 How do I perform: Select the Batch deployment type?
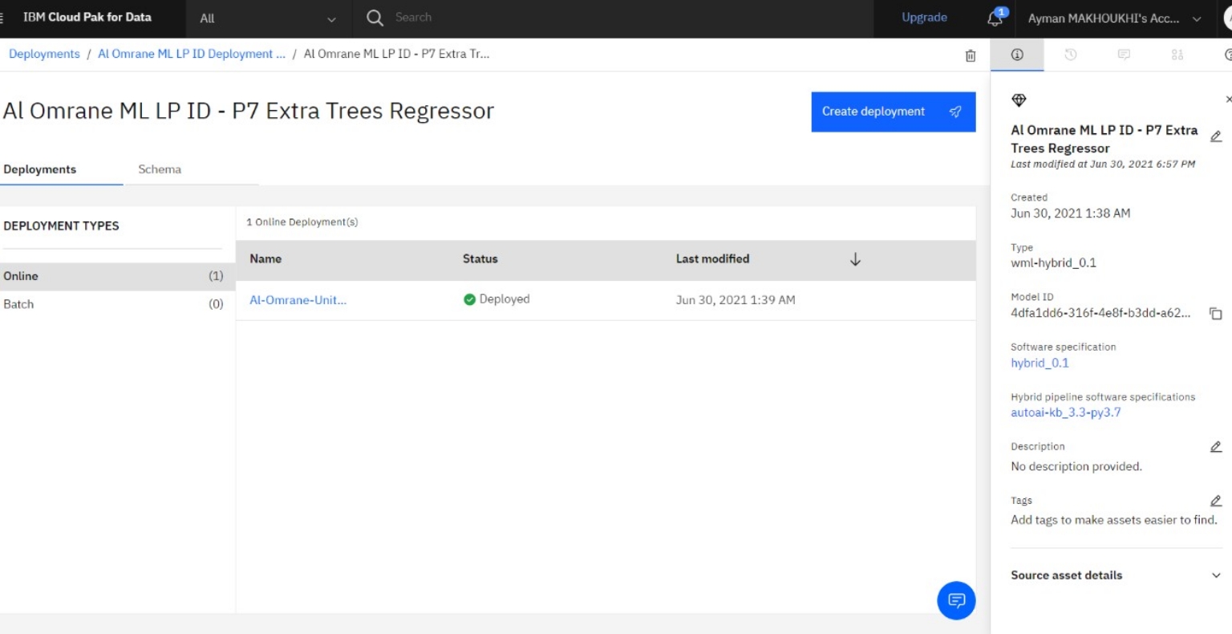18,304
